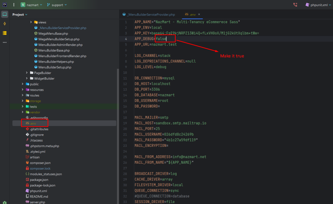The width and height of the screenshot is (333, 204).
Task: Click the PhpStorm logo icon
Action: tap(5, 5)
